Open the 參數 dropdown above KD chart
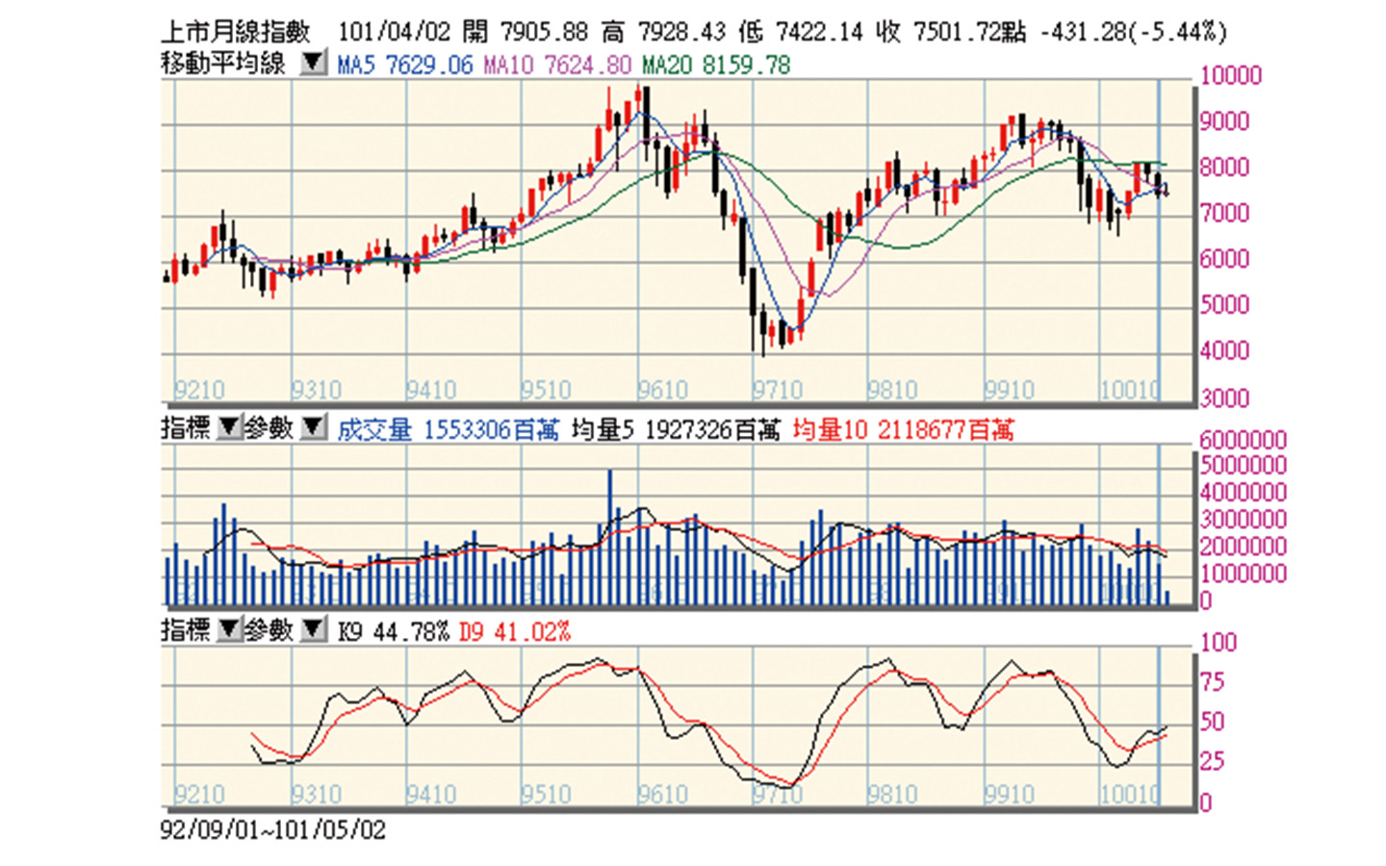1386x866 pixels. (x=314, y=630)
